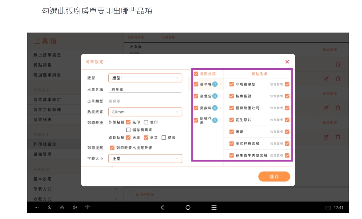Click the Bluetooth icon in status bar
Screen dimensions: 362x219
point(49,207)
